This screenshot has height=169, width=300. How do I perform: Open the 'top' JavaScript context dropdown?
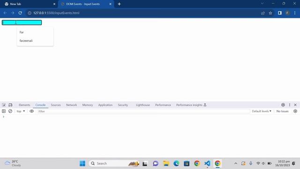[x=21, y=111]
